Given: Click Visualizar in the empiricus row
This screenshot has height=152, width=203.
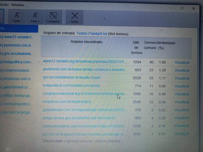Looking at the screenshot, I should tap(182, 102).
